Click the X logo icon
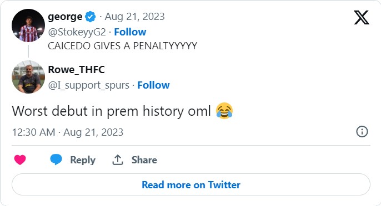 (362, 18)
